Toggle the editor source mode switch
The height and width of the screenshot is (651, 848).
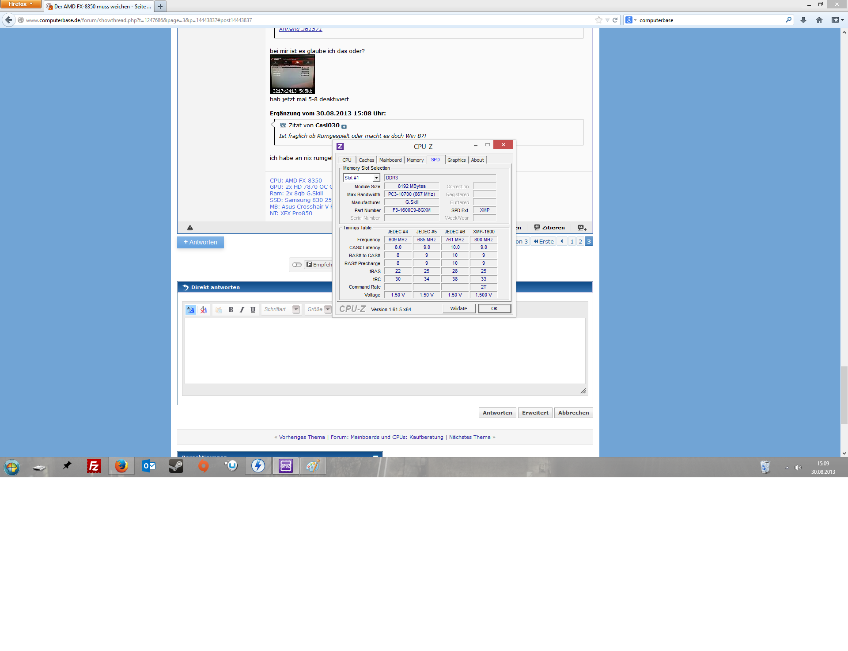coord(191,310)
